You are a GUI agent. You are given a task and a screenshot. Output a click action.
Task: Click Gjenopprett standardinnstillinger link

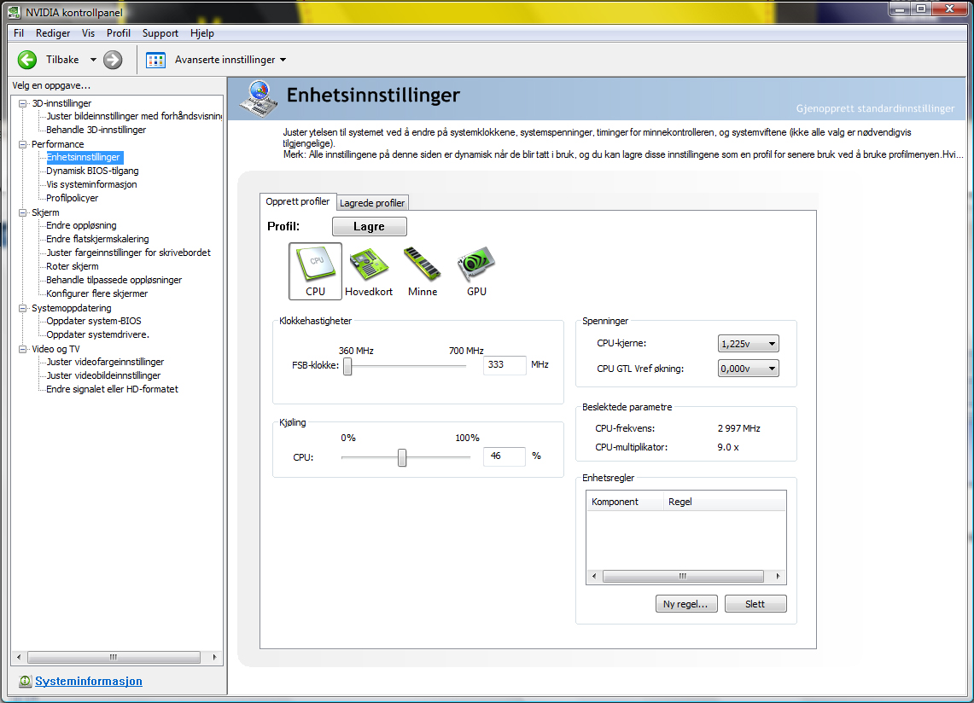pos(875,108)
